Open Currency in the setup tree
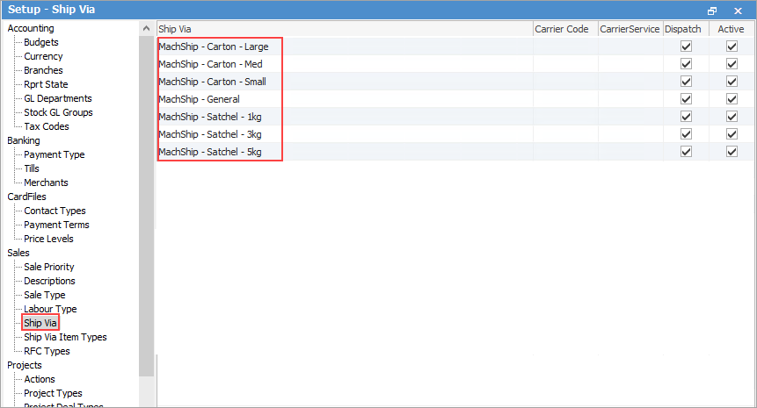This screenshot has width=757, height=408. coord(43,56)
